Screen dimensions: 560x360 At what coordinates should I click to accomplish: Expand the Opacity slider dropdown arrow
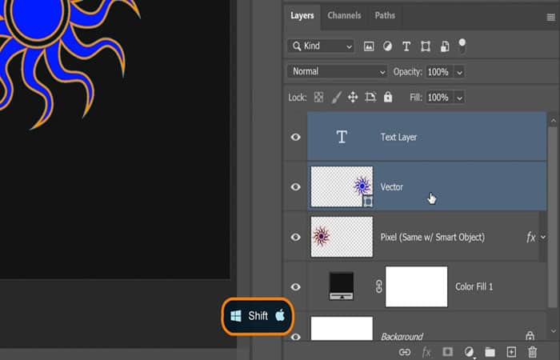[x=459, y=72]
